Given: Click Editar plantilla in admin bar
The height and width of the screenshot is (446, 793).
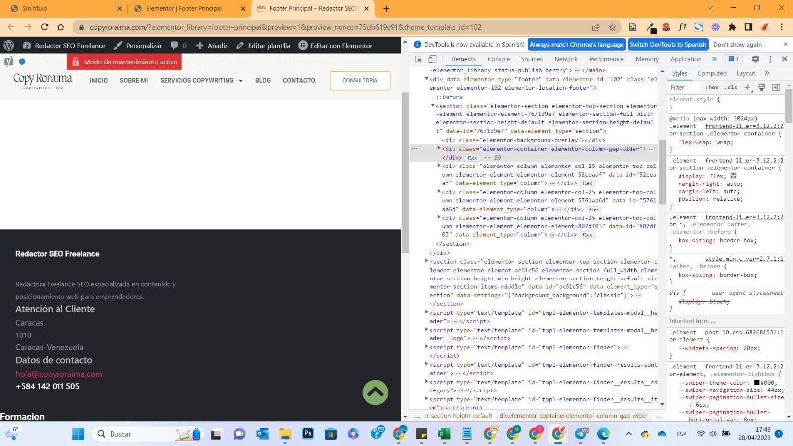Looking at the screenshot, I should [264, 45].
